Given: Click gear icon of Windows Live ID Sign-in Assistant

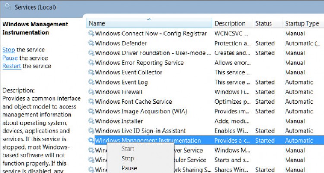Looking at the screenshot, I should (91, 130).
